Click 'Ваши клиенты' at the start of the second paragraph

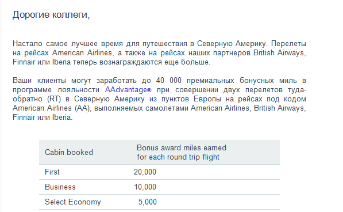(39, 81)
